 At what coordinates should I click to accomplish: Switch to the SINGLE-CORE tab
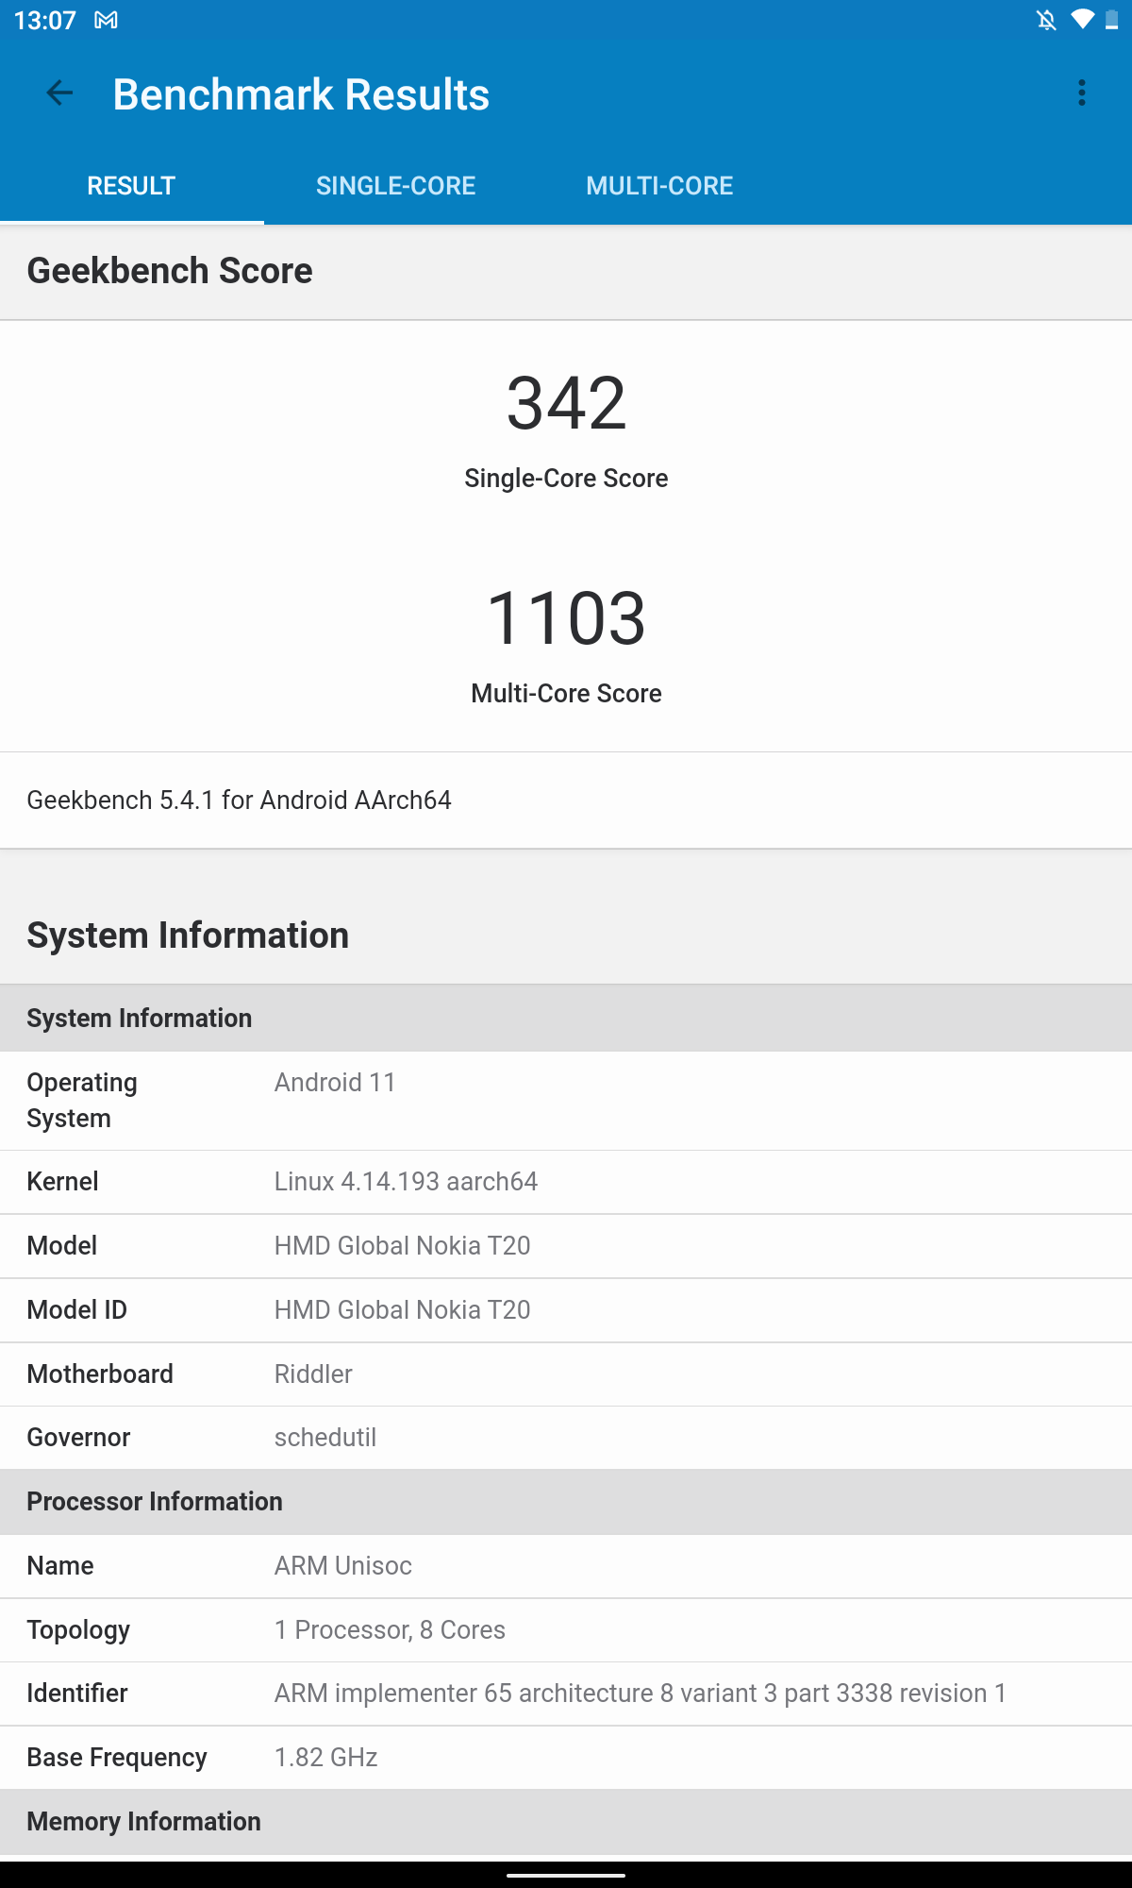(x=395, y=186)
